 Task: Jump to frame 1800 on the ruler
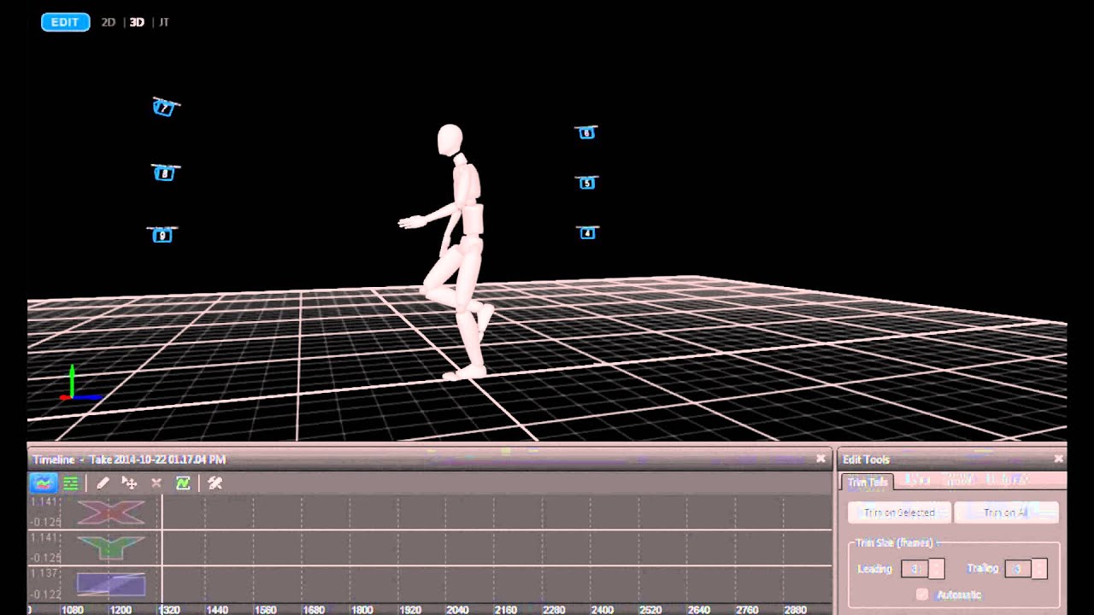(362, 610)
